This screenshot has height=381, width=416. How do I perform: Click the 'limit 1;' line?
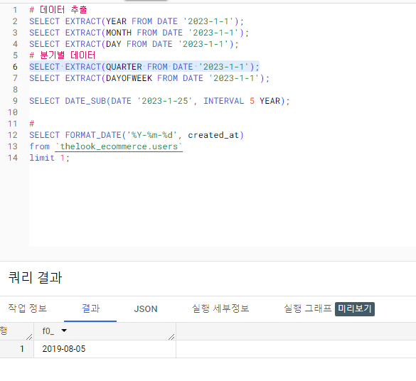(x=49, y=158)
